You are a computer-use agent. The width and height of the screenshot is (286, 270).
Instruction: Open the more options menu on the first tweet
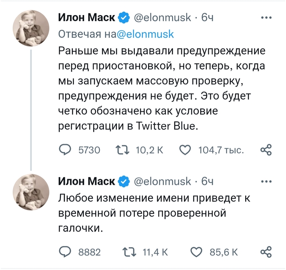coord(266,18)
